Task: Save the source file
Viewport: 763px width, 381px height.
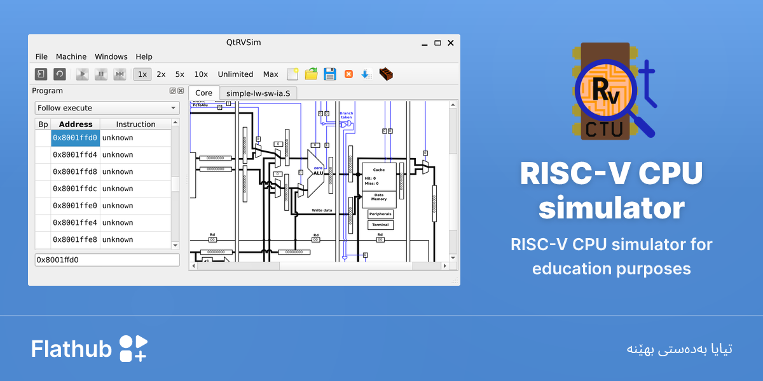Action: [x=330, y=74]
